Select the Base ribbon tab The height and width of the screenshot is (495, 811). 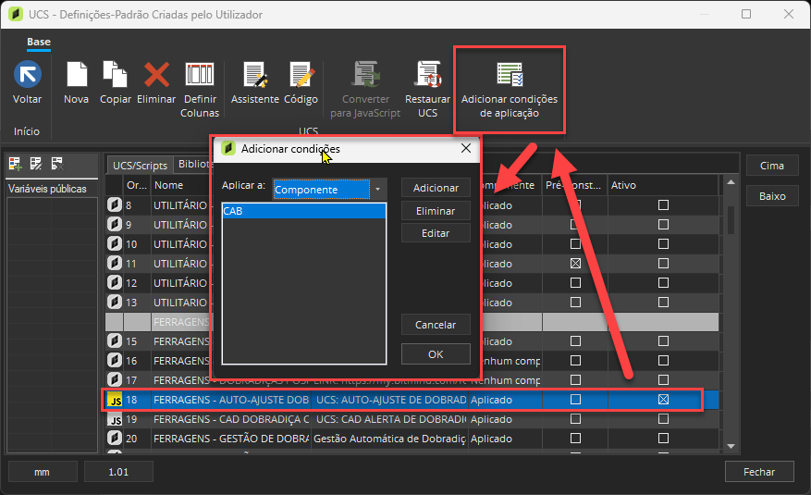pos(39,43)
